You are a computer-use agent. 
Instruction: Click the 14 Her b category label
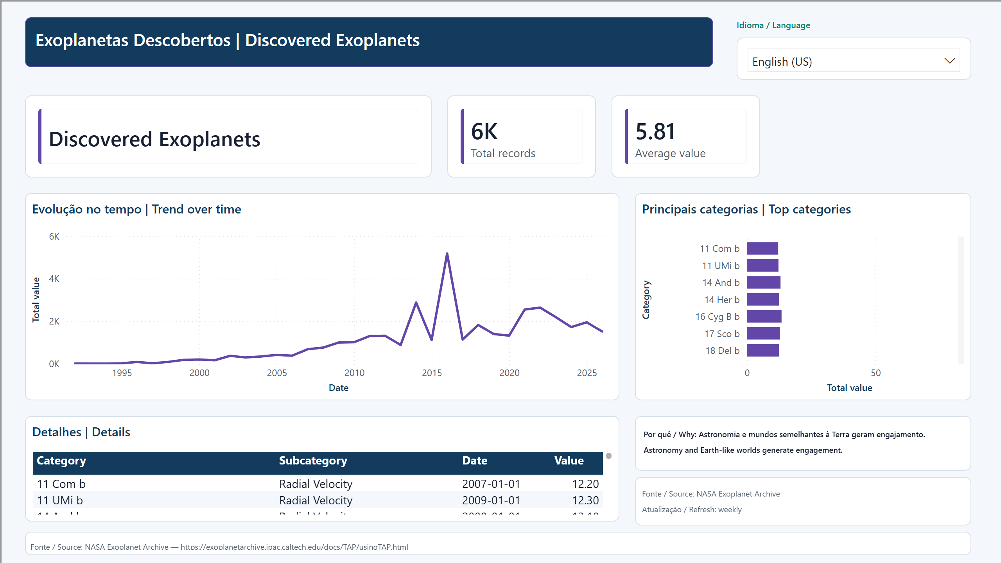point(722,299)
